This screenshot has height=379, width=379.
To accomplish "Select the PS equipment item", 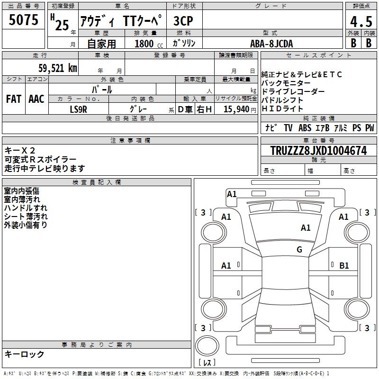I will pos(357,127).
